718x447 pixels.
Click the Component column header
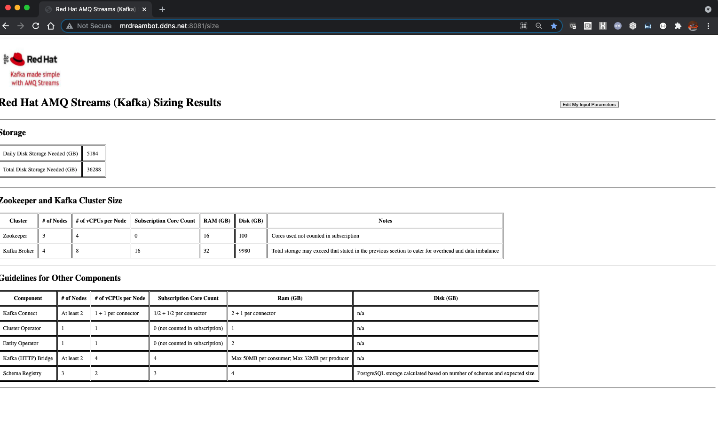click(x=28, y=298)
